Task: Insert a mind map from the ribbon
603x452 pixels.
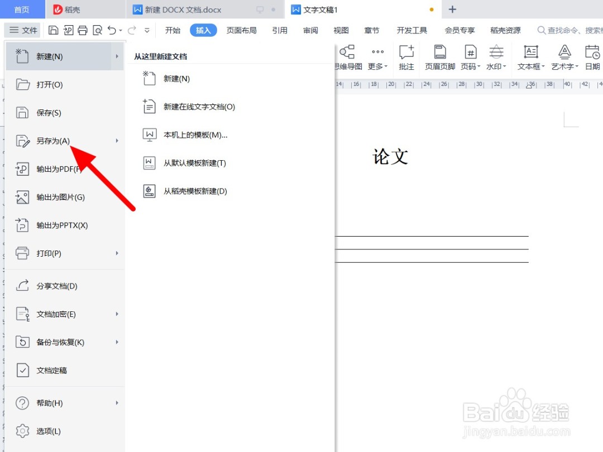Action: pos(347,57)
